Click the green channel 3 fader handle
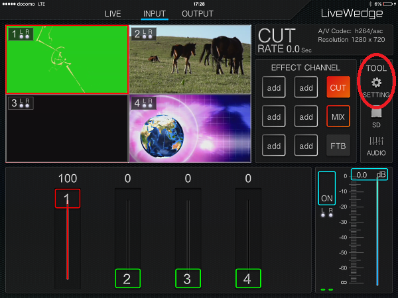This screenshot has width=398, height=298. [x=188, y=279]
